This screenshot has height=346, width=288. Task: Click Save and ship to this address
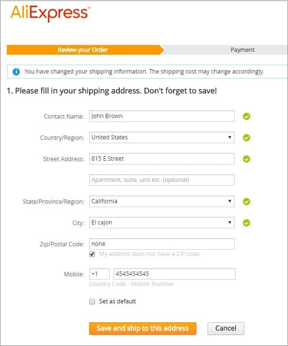[143, 329]
